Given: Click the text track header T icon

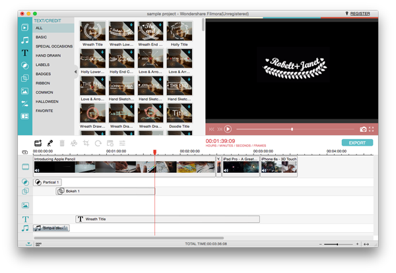Looking at the screenshot, I should [25, 219].
